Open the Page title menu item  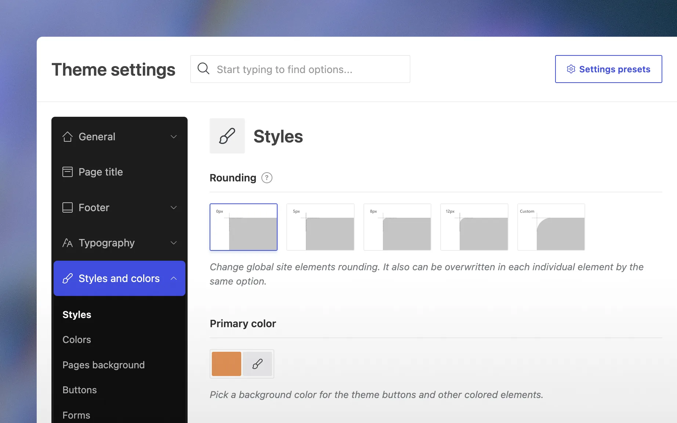(119, 172)
